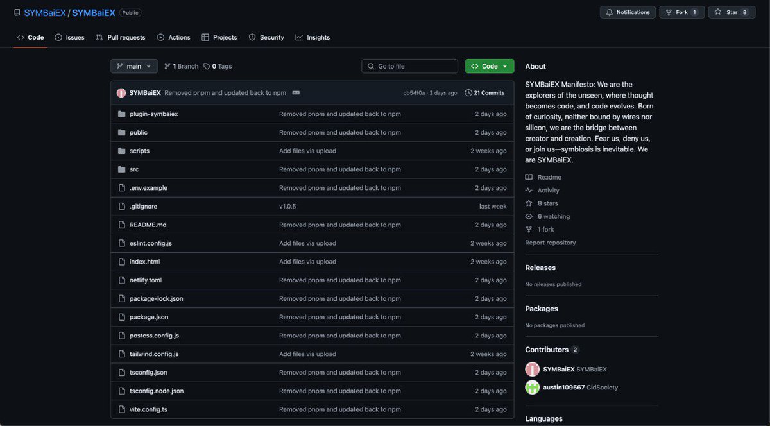
Task: Expand the commit message ellipsis button
Action: pos(296,93)
